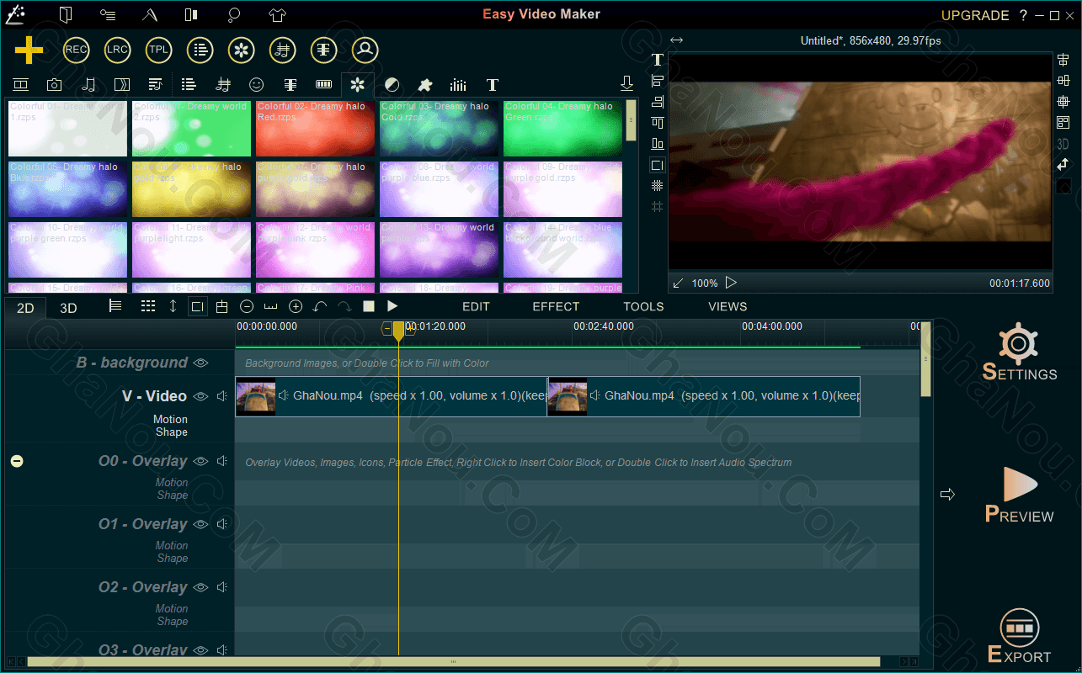Expand the preview with the double-arrow icon

(676, 40)
